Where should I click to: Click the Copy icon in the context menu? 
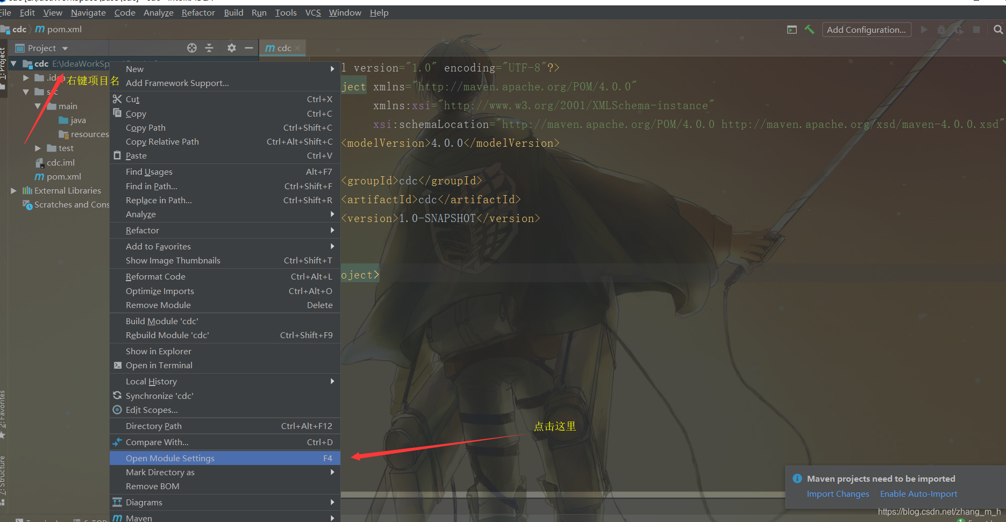(117, 113)
